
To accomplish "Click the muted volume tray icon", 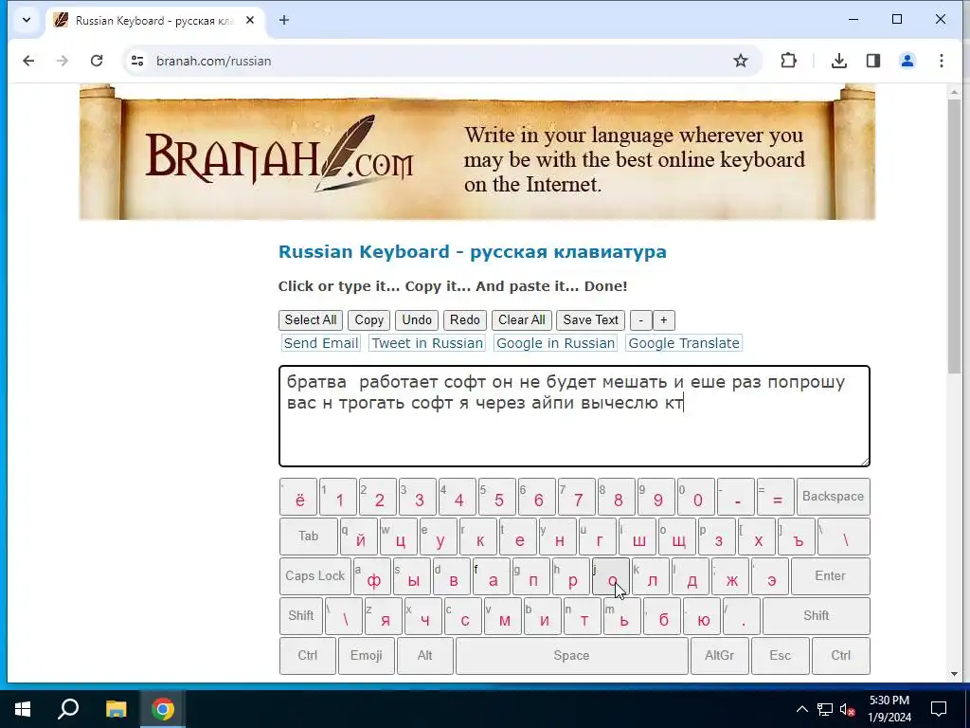I will (847, 709).
